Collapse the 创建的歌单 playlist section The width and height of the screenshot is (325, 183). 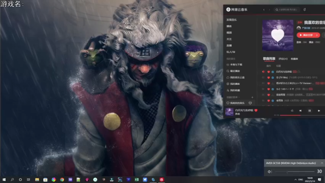click(x=233, y=97)
